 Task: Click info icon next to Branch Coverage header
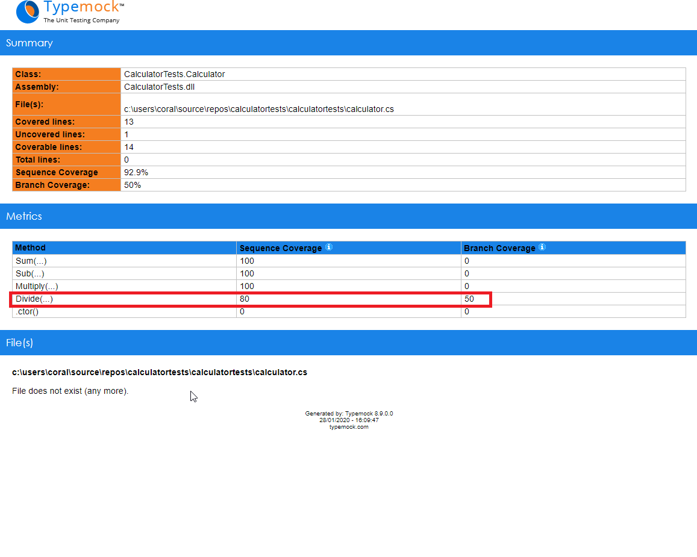click(x=542, y=247)
